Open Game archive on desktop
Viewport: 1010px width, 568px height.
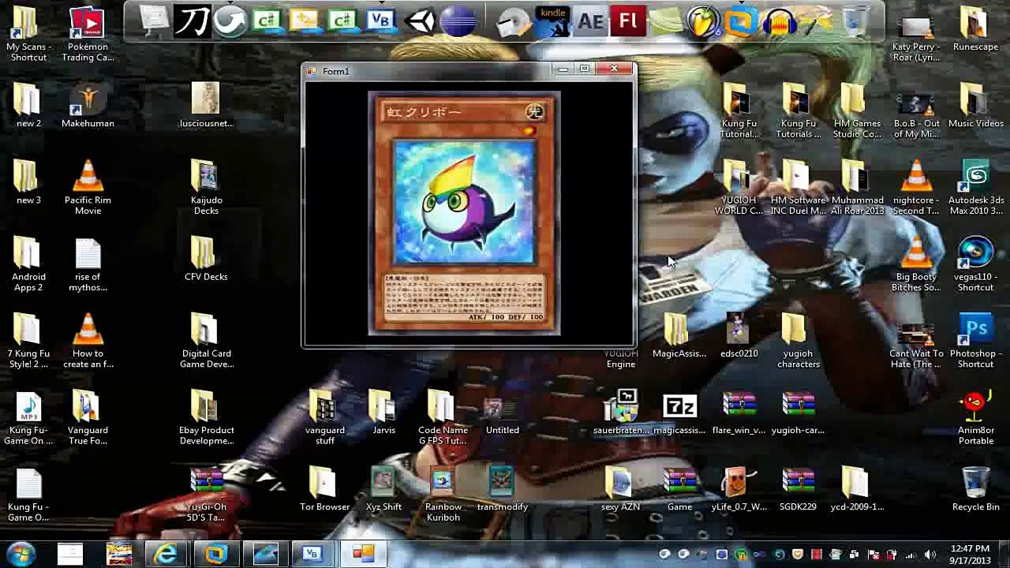tap(679, 489)
